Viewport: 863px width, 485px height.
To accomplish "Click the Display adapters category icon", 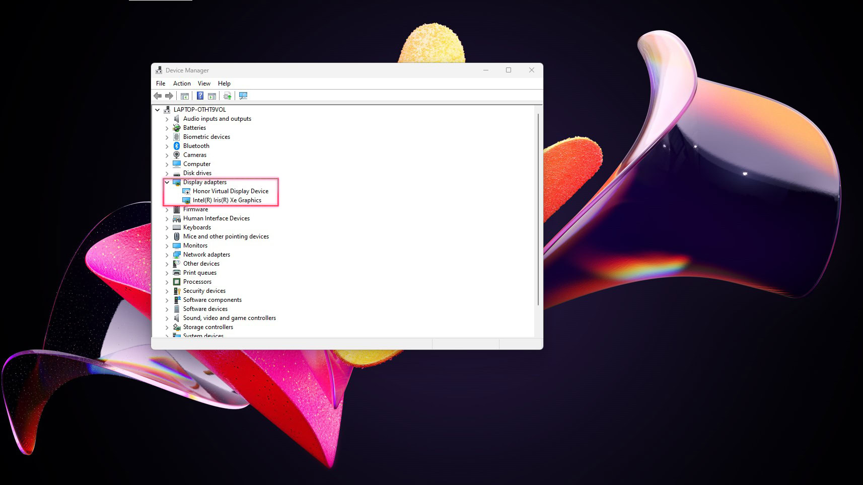I will pos(177,182).
